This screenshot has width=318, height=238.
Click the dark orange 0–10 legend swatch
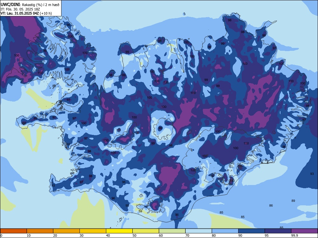(x=13, y=231)
